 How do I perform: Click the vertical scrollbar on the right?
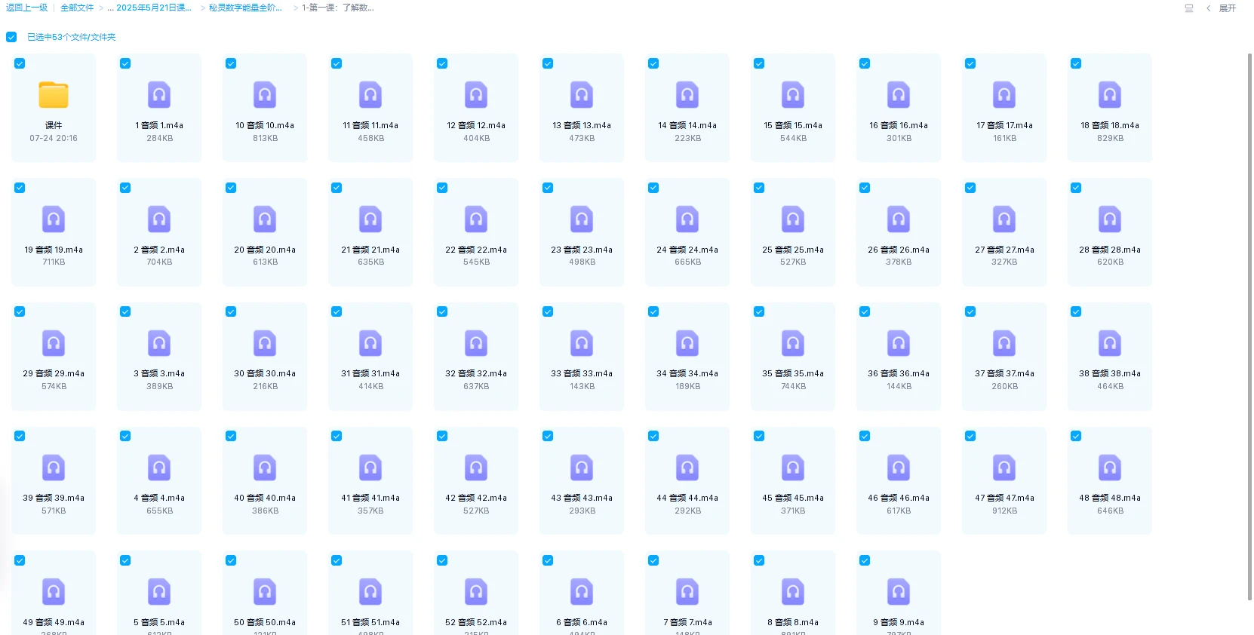point(1249,326)
